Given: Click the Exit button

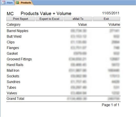Looking at the screenshot, I should coord(106,19).
